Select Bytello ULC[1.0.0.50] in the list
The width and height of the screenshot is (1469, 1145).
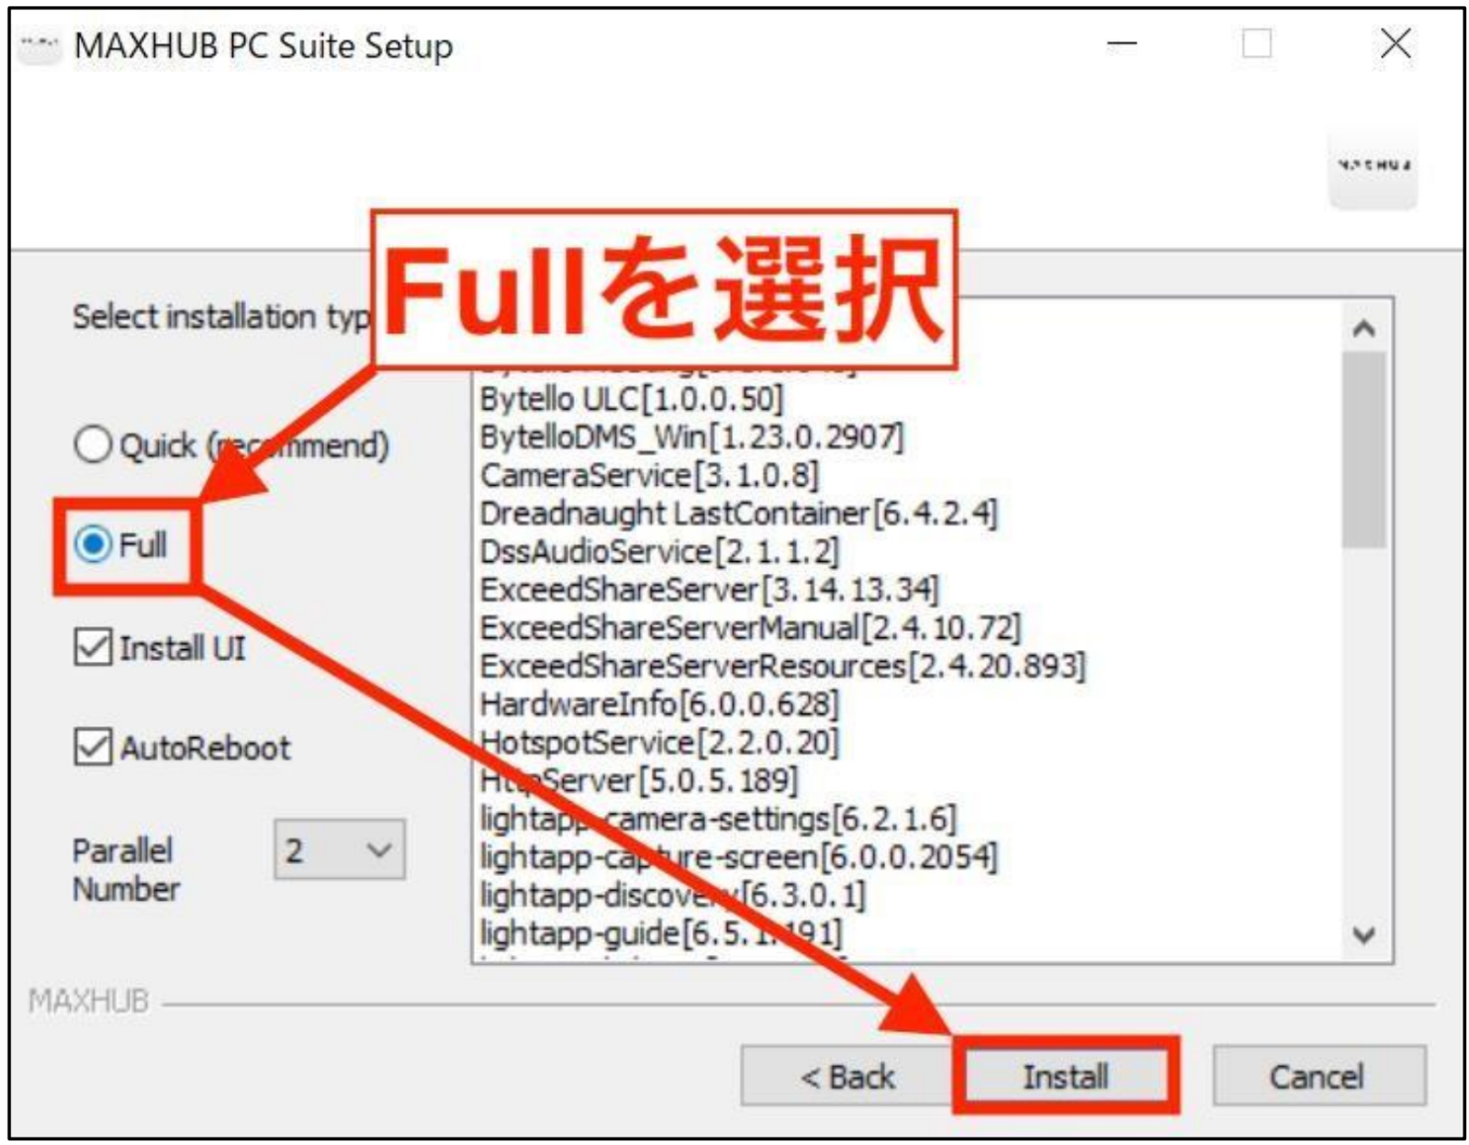(632, 399)
